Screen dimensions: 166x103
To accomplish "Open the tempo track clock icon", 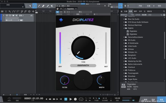I will (29, 11).
